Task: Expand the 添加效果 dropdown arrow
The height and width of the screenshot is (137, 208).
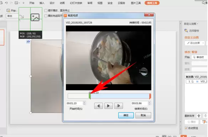Action: click(203, 43)
